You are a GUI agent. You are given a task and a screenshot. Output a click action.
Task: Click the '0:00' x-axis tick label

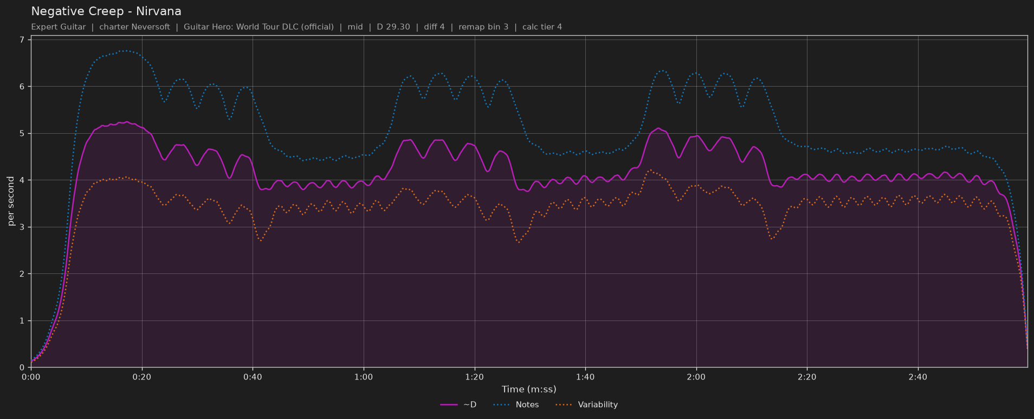click(x=31, y=377)
